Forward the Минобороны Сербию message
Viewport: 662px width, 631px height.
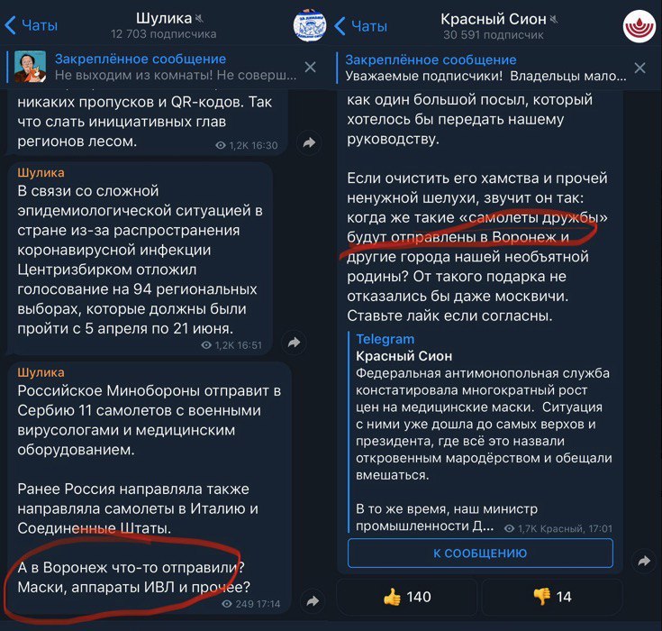[x=313, y=601]
